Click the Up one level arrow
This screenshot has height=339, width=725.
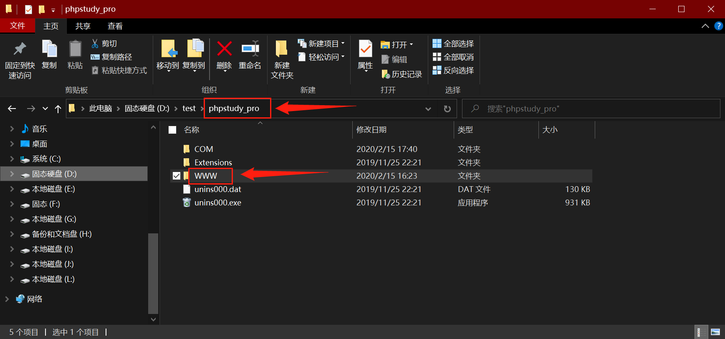(x=58, y=109)
